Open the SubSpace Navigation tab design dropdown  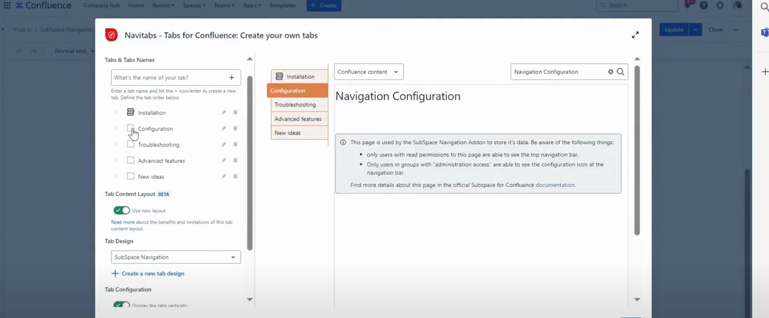pyautogui.click(x=176, y=258)
